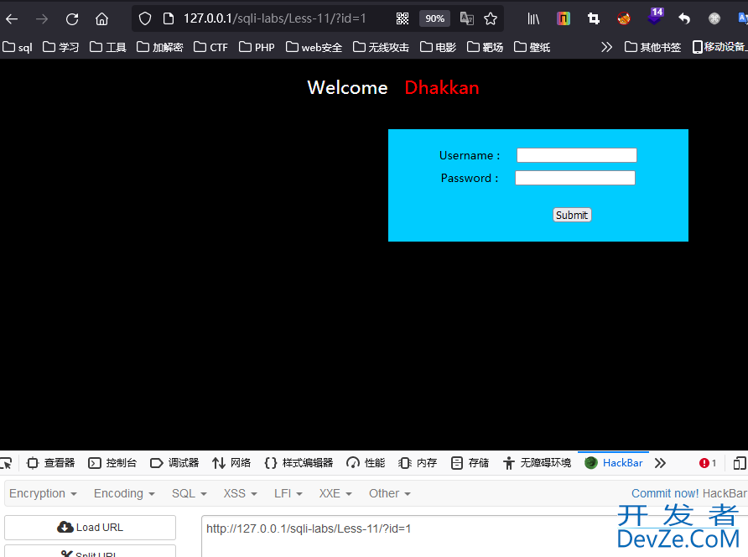Open the 其他书签 folder

(652, 47)
